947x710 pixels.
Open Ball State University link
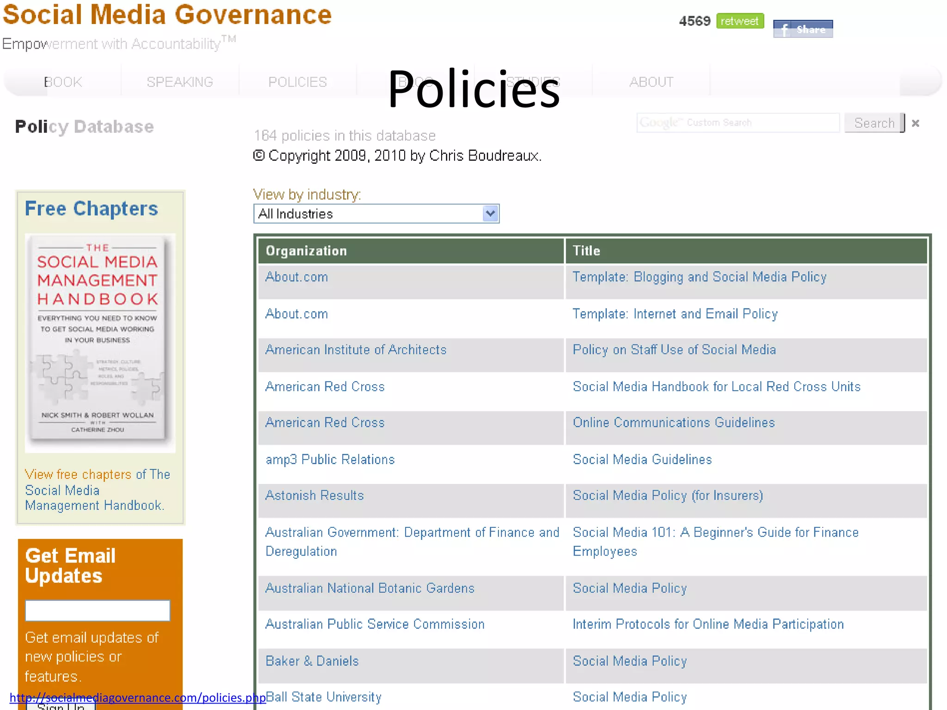pyautogui.click(x=324, y=697)
